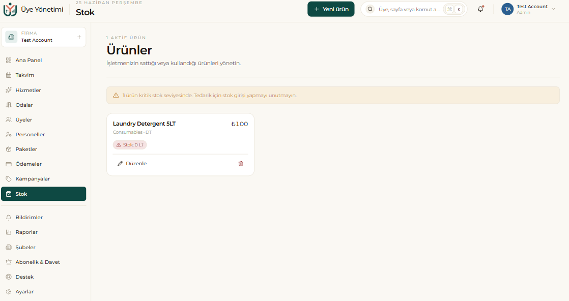Click the Admin role label
Image resolution: width=569 pixels, height=301 pixels.
523,12
